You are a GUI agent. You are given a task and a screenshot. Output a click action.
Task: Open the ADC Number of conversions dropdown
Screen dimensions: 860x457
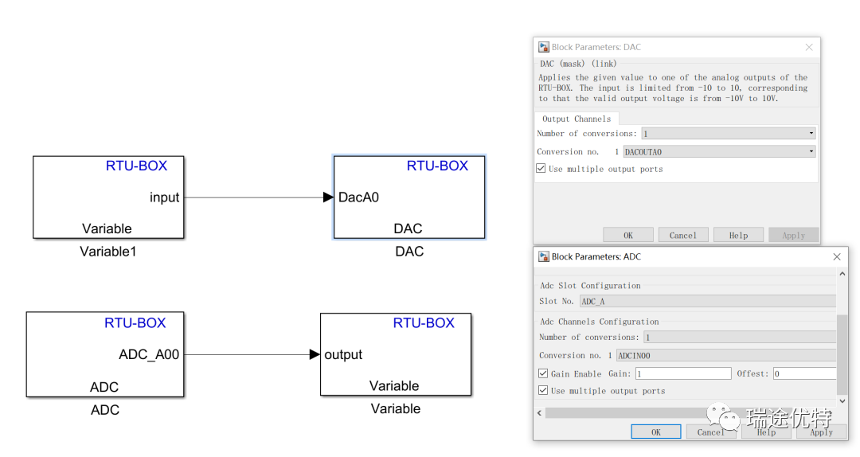pyautogui.click(x=739, y=337)
